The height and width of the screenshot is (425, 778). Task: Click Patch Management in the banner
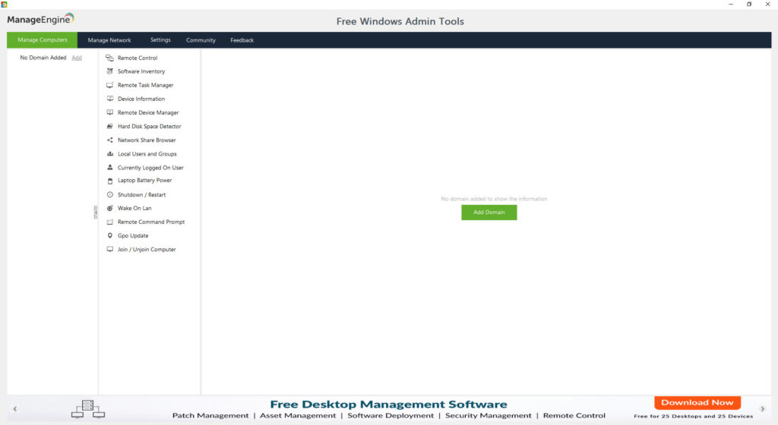[210, 416]
